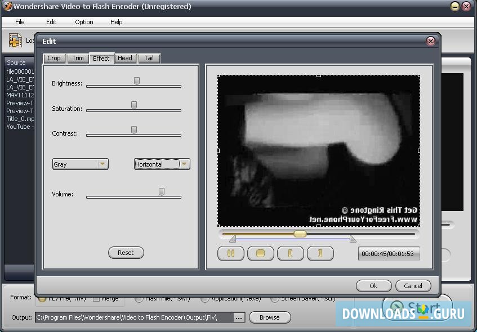Switch to the Crop tab
Image resolution: width=477 pixels, height=332 pixels.
point(54,58)
